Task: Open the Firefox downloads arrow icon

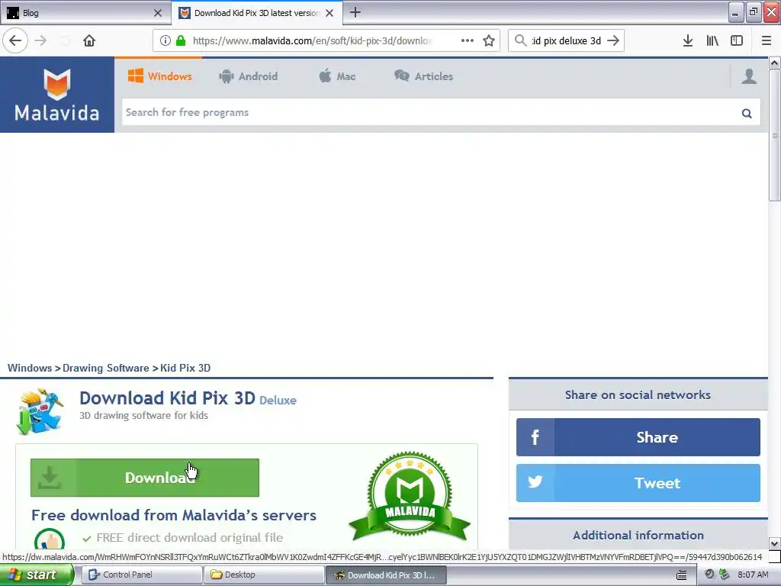Action: [688, 41]
